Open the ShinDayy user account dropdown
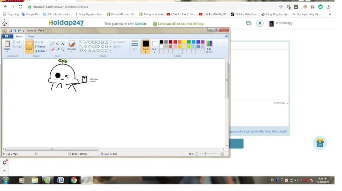This screenshot has width=342, height=191. point(284,23)
